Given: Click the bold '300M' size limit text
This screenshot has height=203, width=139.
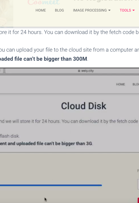Looking at the screenshot, I should tap(80, 59).
